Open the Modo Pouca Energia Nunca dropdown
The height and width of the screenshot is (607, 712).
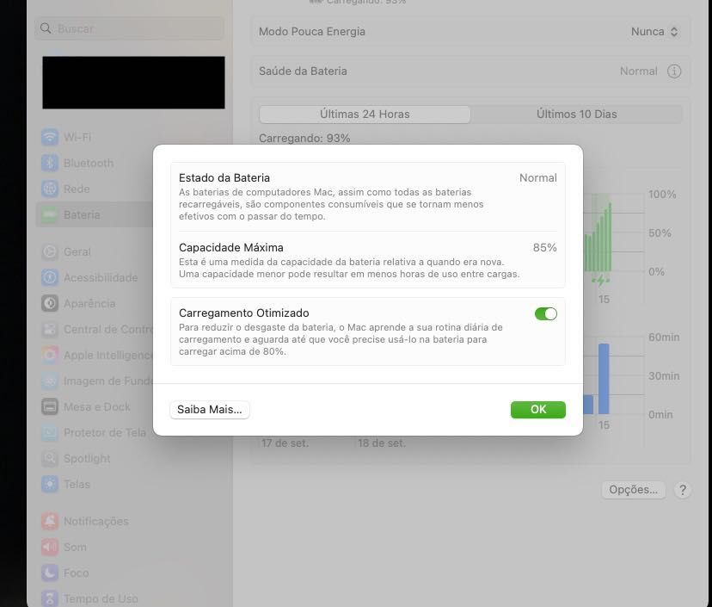pyautogui.click(x=654, y=32)
